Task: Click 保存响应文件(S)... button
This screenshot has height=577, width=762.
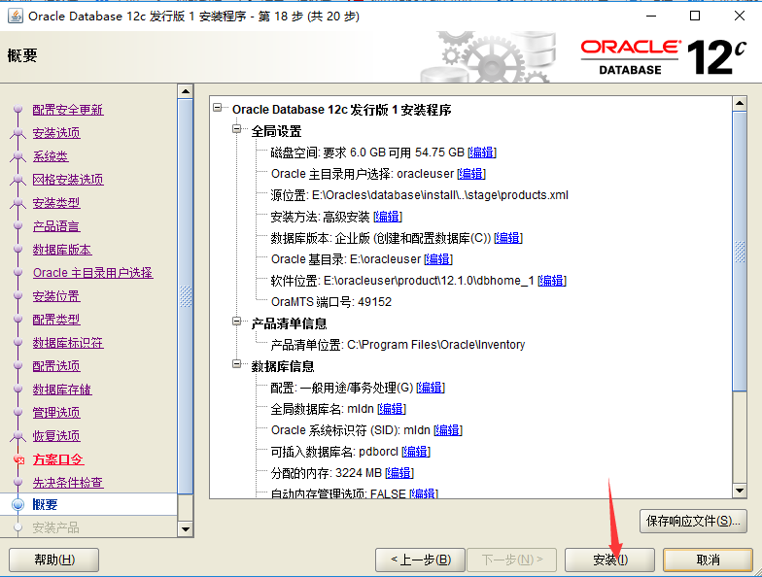Action: (x=694, y=521)
